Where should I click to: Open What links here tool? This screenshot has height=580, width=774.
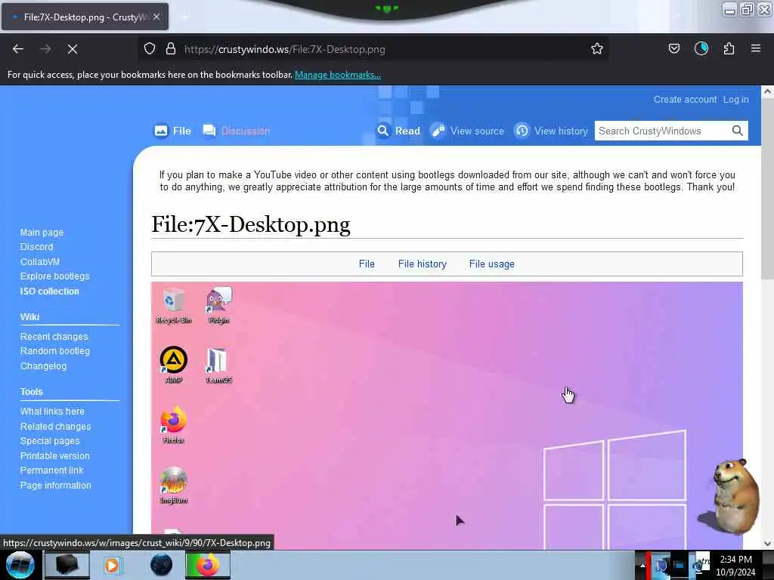click(52, 412)
